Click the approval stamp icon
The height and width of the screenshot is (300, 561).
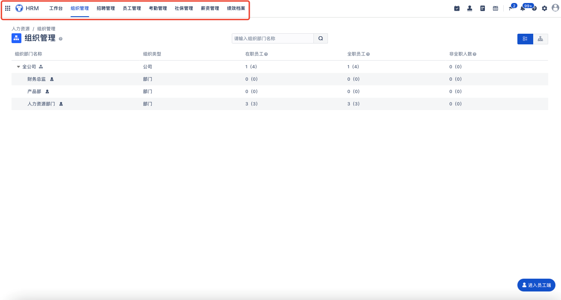tap(469, 8)
